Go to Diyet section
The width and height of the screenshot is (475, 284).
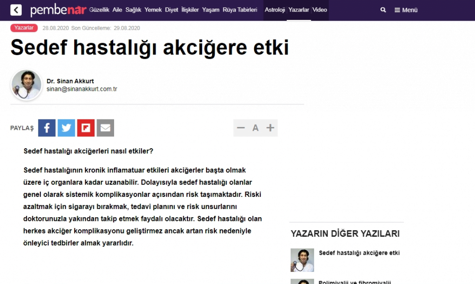pyautogui.click(x=172, y=10)
